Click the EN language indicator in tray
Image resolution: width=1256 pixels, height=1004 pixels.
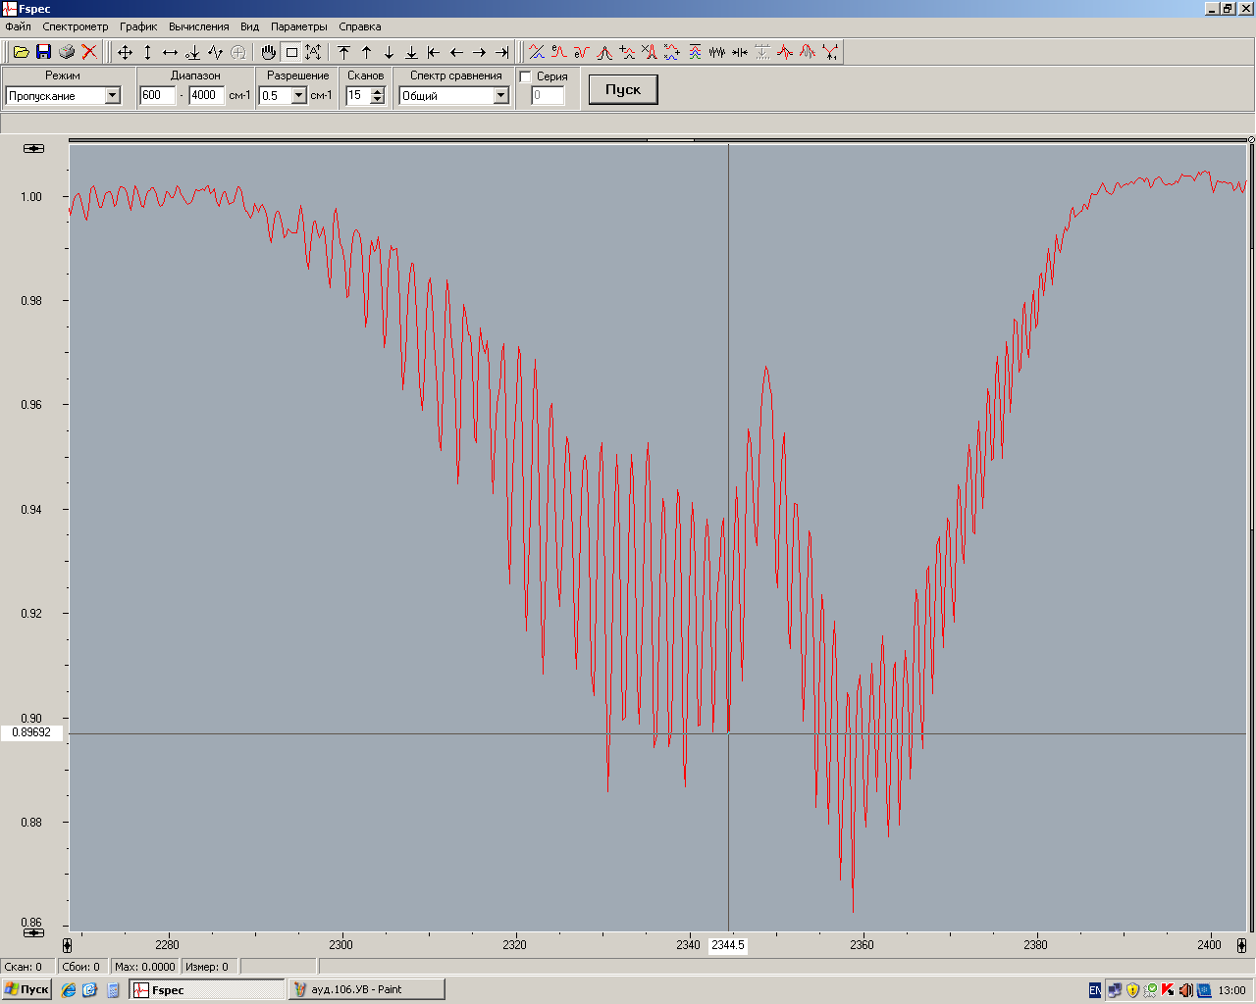pyautogui.click(x=1095, y=990)
